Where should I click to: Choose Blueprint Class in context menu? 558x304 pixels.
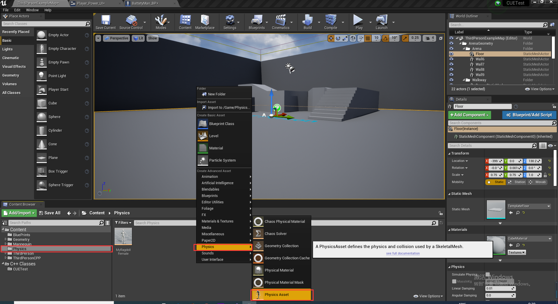(x=224, y=124)
